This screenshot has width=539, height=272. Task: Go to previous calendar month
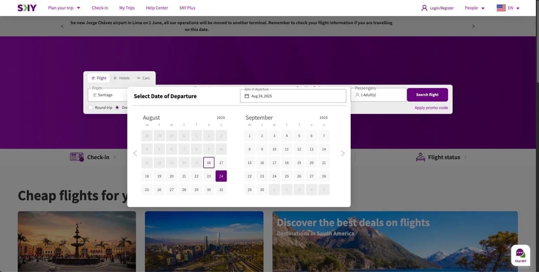[x=135, y=153]
